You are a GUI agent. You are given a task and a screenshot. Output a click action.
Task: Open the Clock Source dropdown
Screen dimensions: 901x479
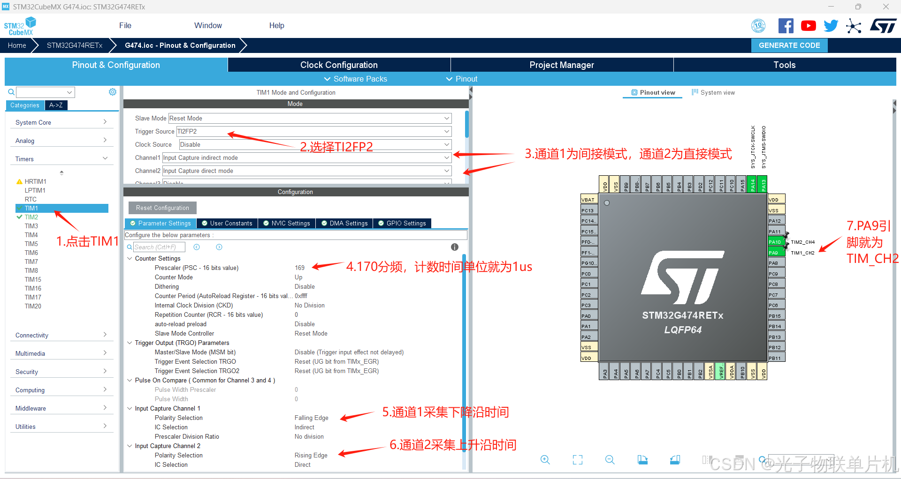[x=315, y=144]
